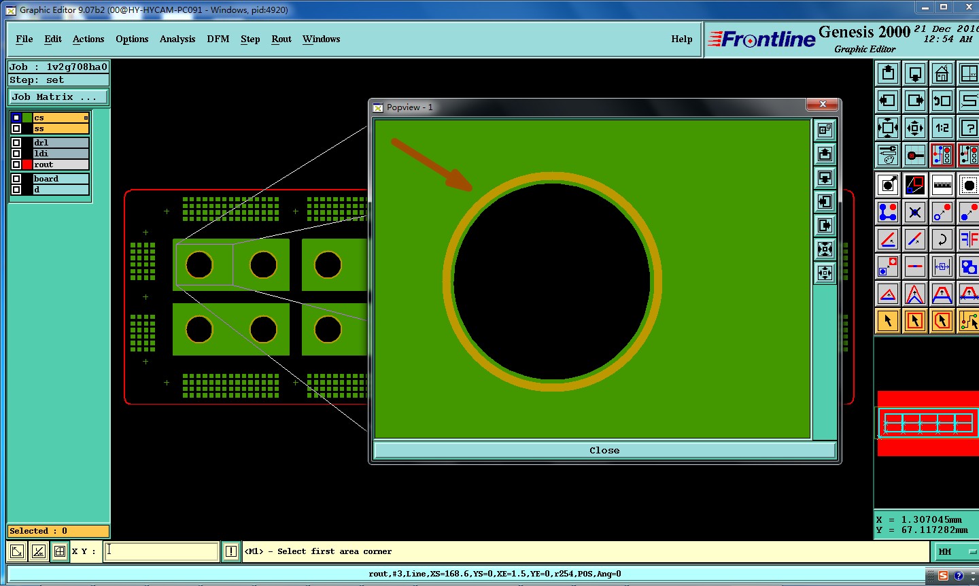Open the Help menu
Screen dimensions: 979x586
click(682, 39)
